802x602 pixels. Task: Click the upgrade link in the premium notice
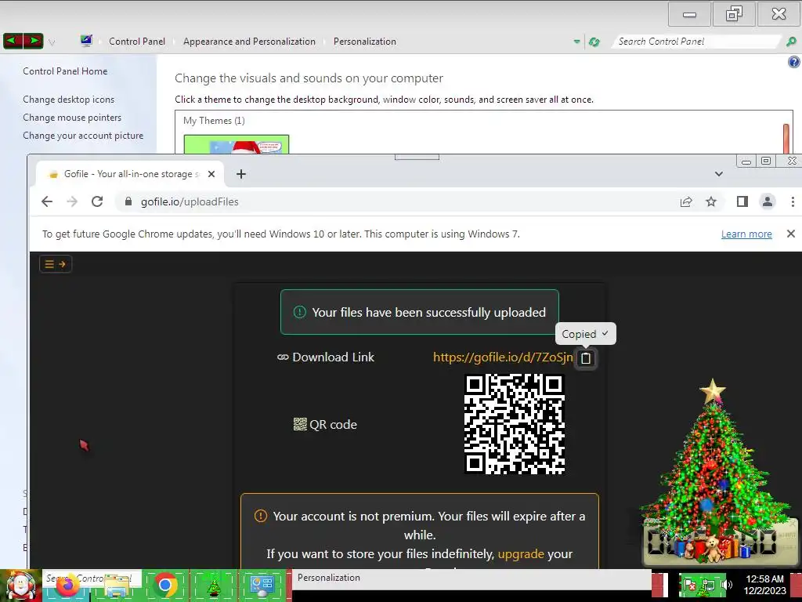521,554
